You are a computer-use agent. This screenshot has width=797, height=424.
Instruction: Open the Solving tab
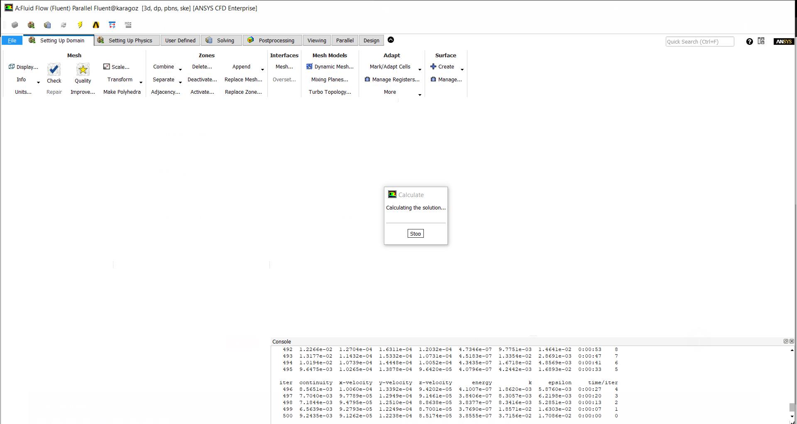click(x=221, y=40)
